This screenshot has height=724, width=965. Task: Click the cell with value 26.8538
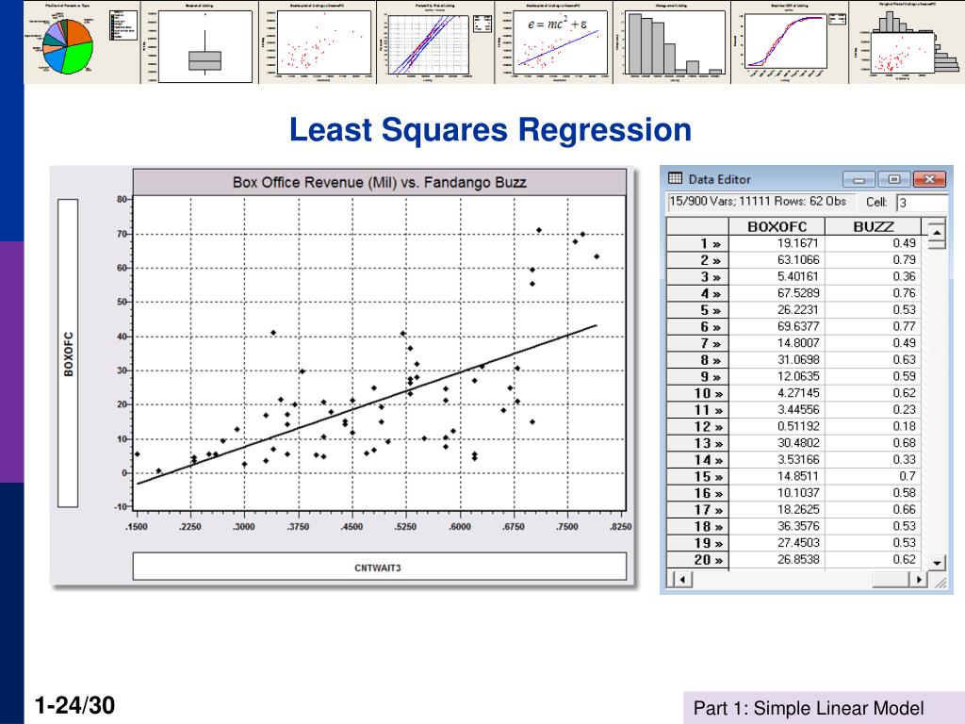pos(777,559)
